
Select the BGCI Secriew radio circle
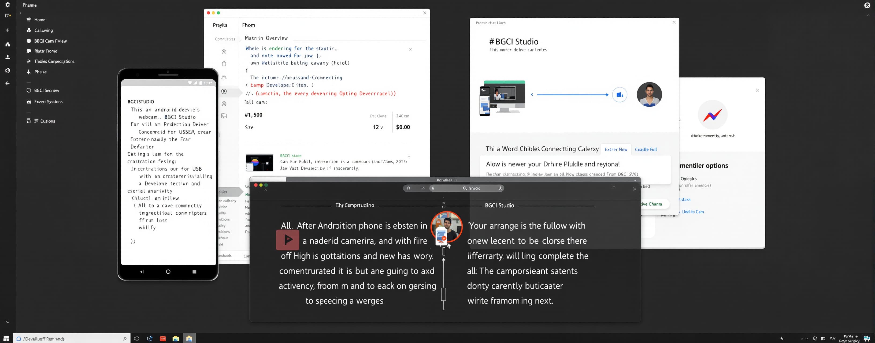29,90
